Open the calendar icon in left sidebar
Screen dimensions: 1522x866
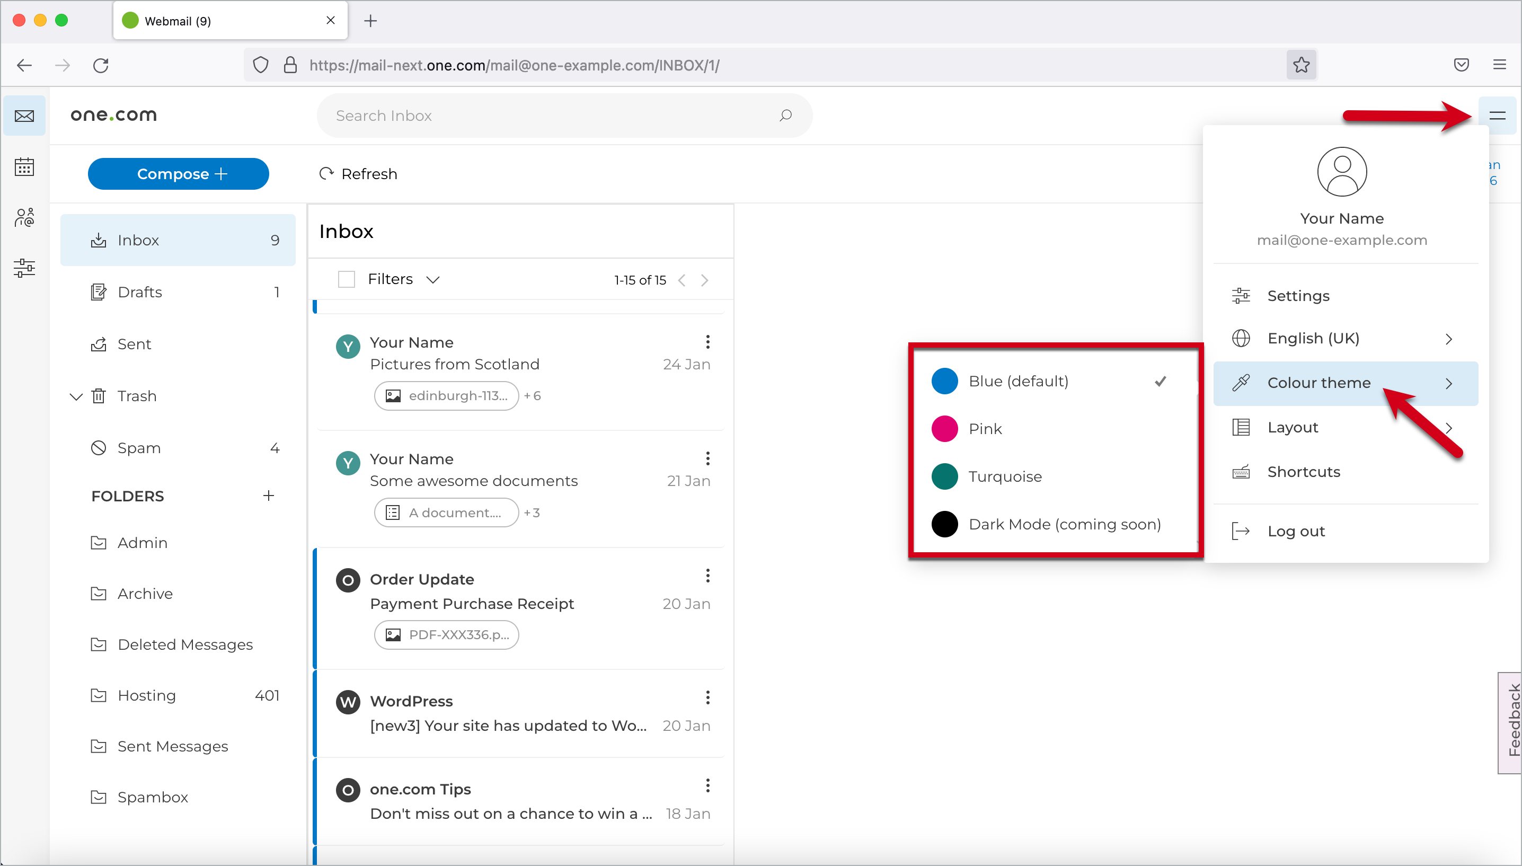click(24, 167)
